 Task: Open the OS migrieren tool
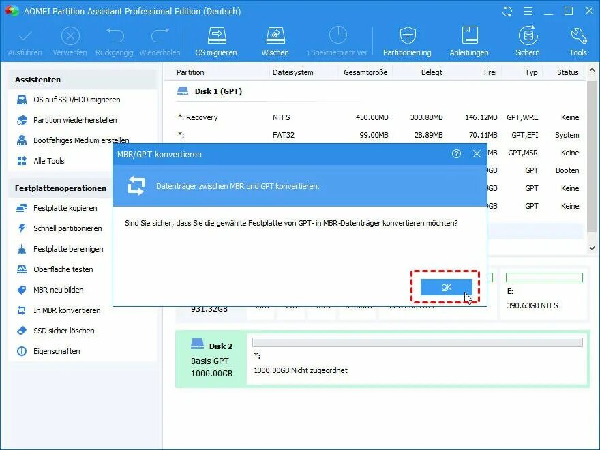[215, 39]
